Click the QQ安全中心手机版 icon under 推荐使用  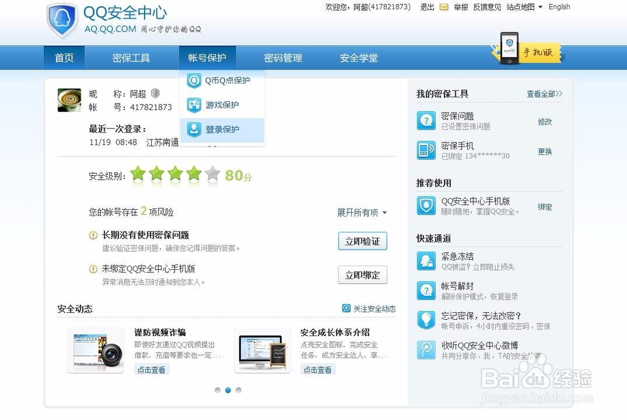click(426, 207)
